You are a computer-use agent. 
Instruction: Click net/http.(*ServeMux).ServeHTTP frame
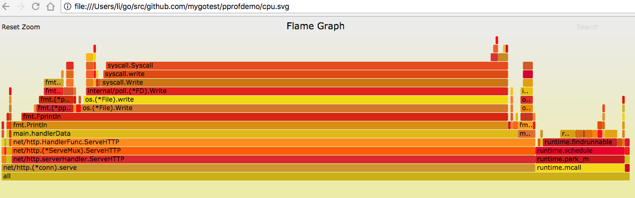coord(274,151)
